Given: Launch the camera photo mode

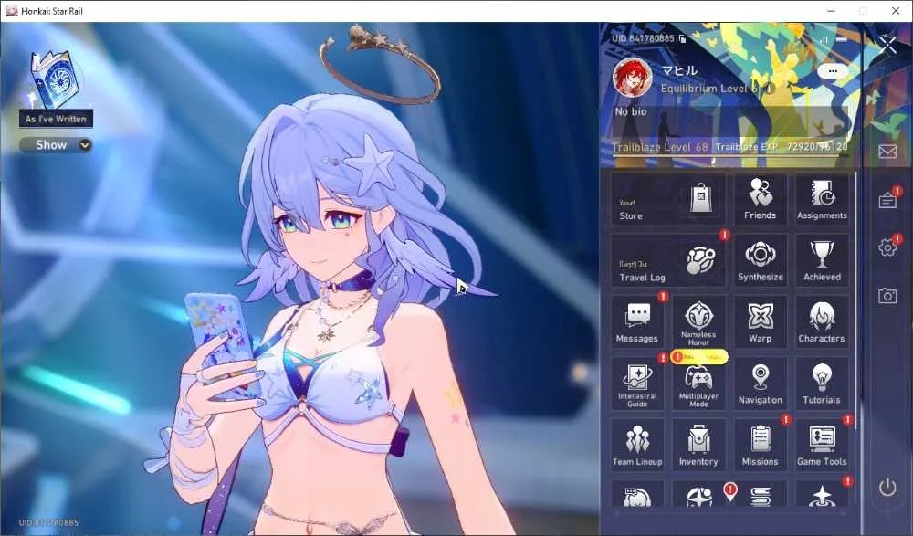Looking at the screenshot, I should pos(887,295).
